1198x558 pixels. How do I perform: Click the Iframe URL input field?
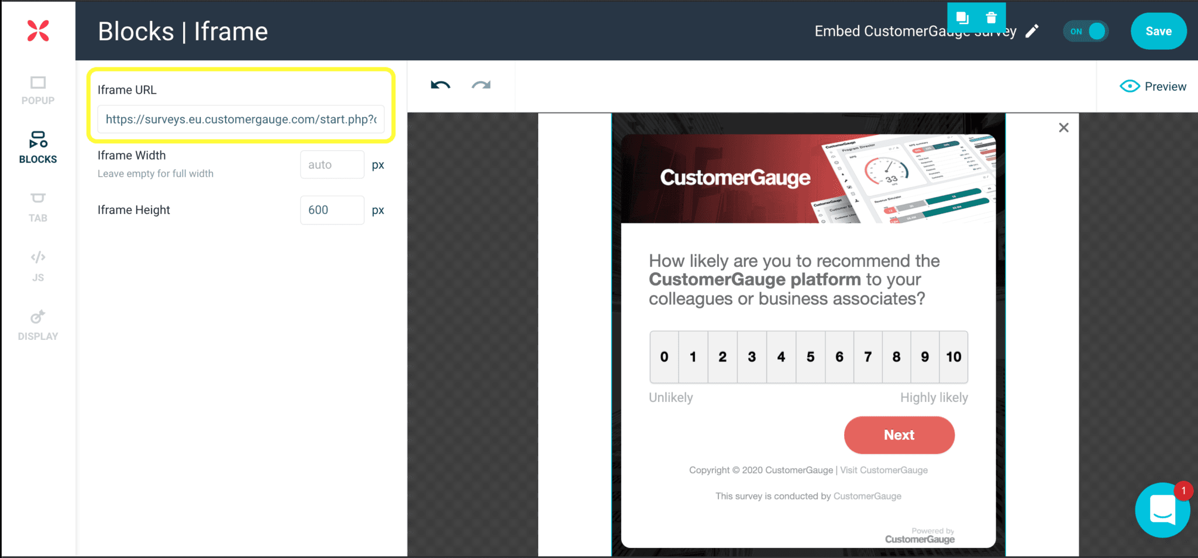tap(241, 119)
